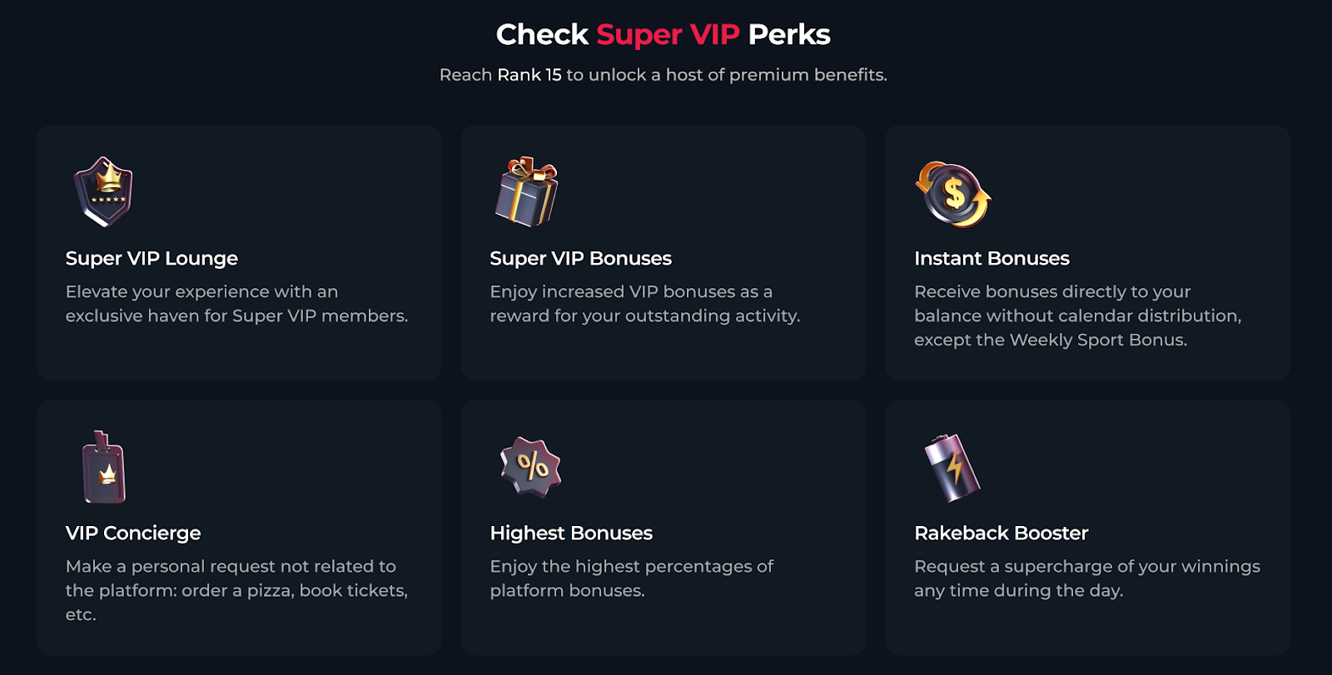Viewport: 1332px width, 675px height.
Task: Click the battery Rakeback Booster icon
Action: tap(952, 468)
